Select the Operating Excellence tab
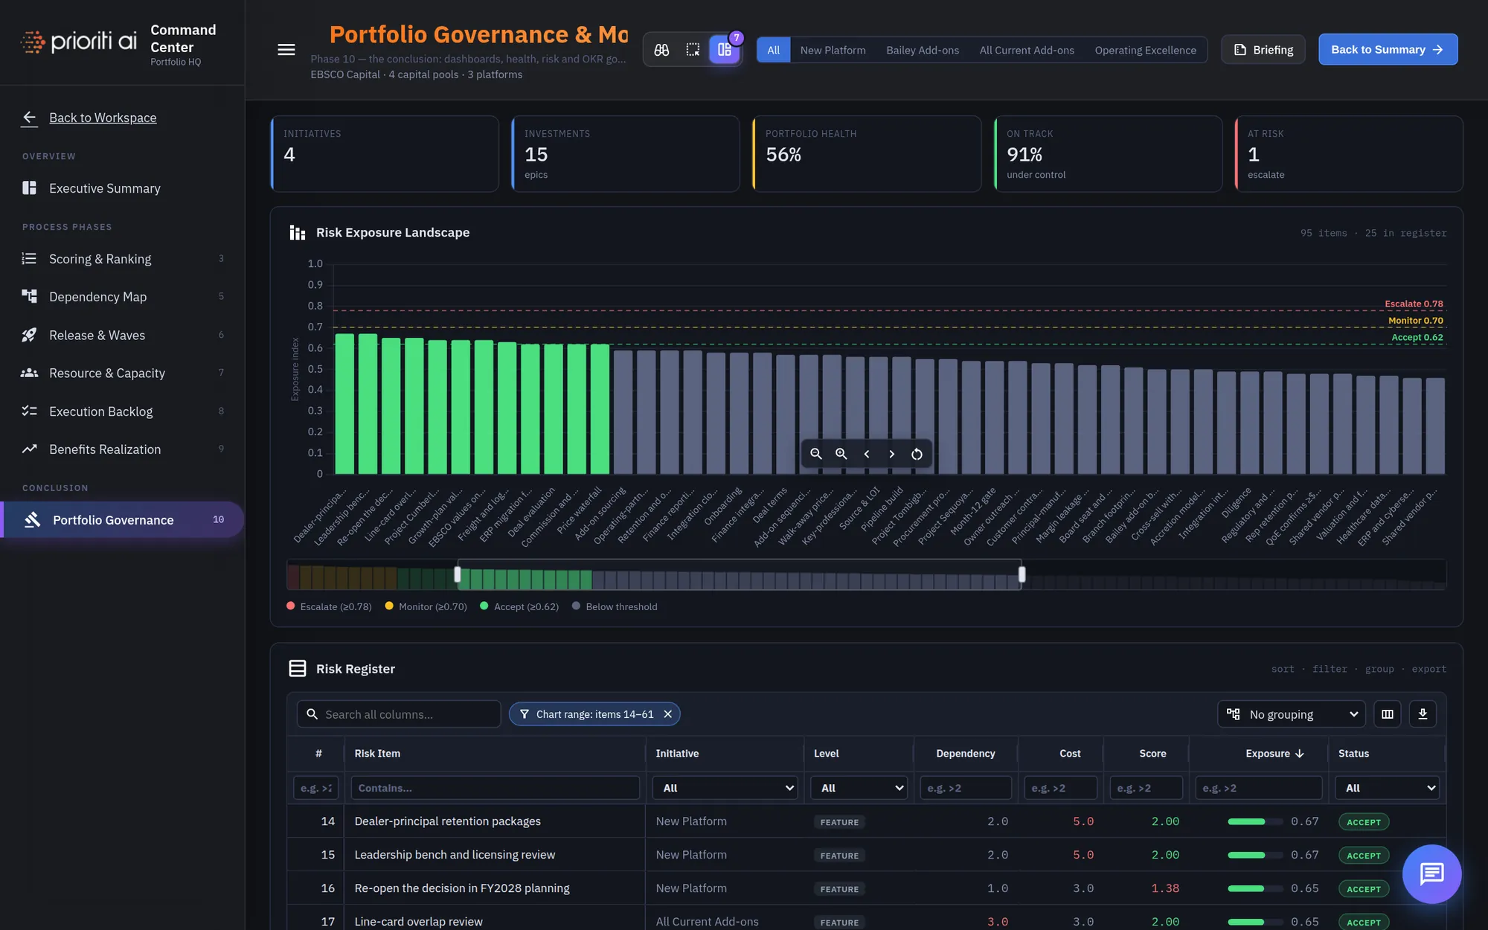 point(1145,50)
